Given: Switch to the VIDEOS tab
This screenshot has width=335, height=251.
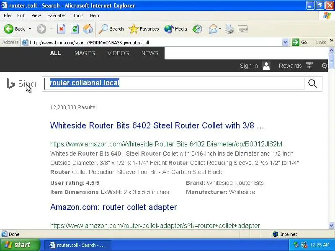Looking at the screenshot, I should click(118, 53).
